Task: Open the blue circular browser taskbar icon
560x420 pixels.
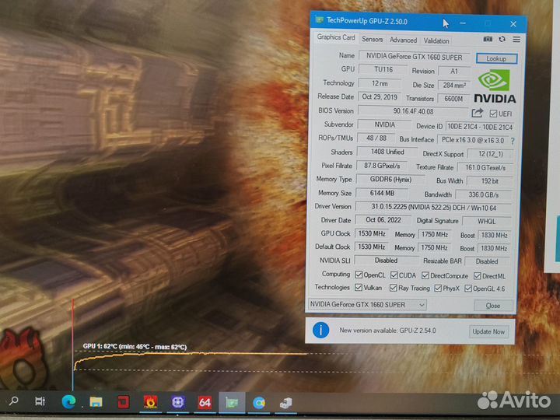Action: pyautogui.click(x=259, y=403)
